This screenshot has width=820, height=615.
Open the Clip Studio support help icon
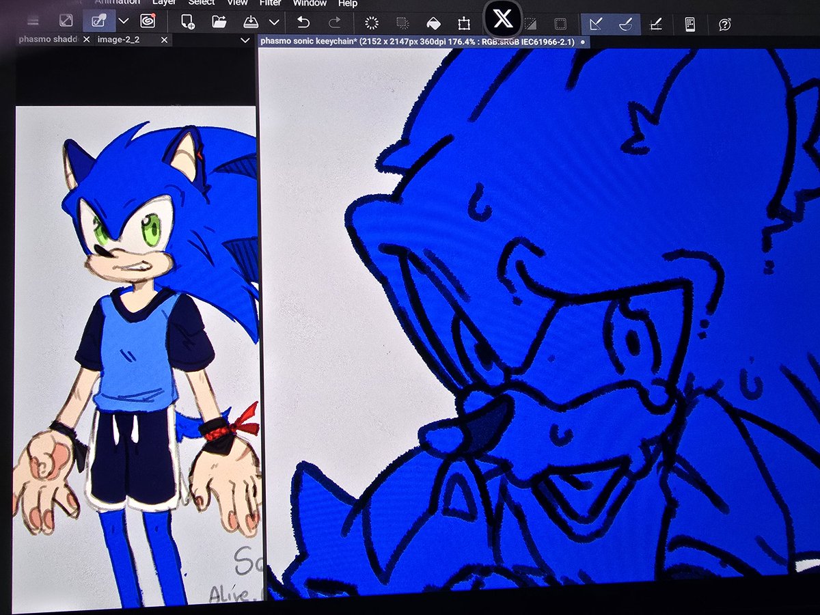coord(725,25)
